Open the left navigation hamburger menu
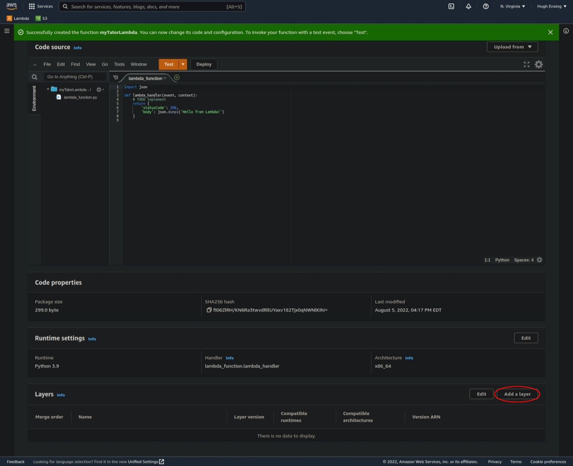Screen dimensions: 573x466 [x=7, y=31]
